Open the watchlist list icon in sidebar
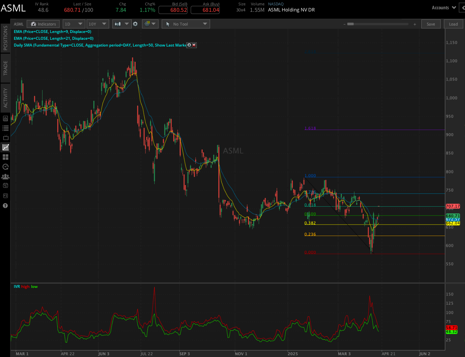 point(5,128)
